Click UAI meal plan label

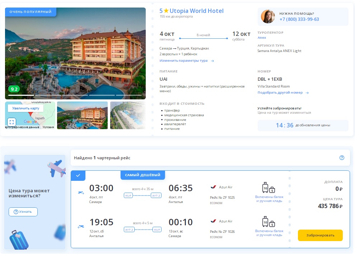point(163,79)
